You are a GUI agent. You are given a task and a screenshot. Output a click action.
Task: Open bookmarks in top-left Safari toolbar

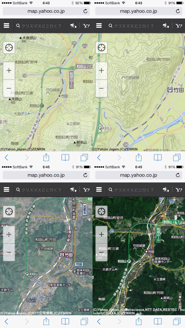click(65, 158)
